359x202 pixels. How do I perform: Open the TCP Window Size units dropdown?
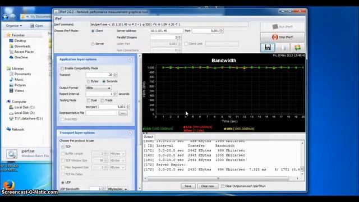(117, 160)
